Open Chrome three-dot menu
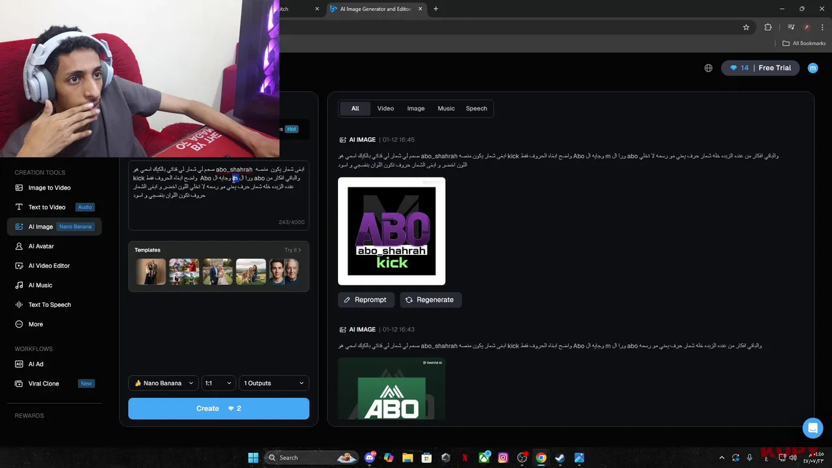 click(822, 27)
